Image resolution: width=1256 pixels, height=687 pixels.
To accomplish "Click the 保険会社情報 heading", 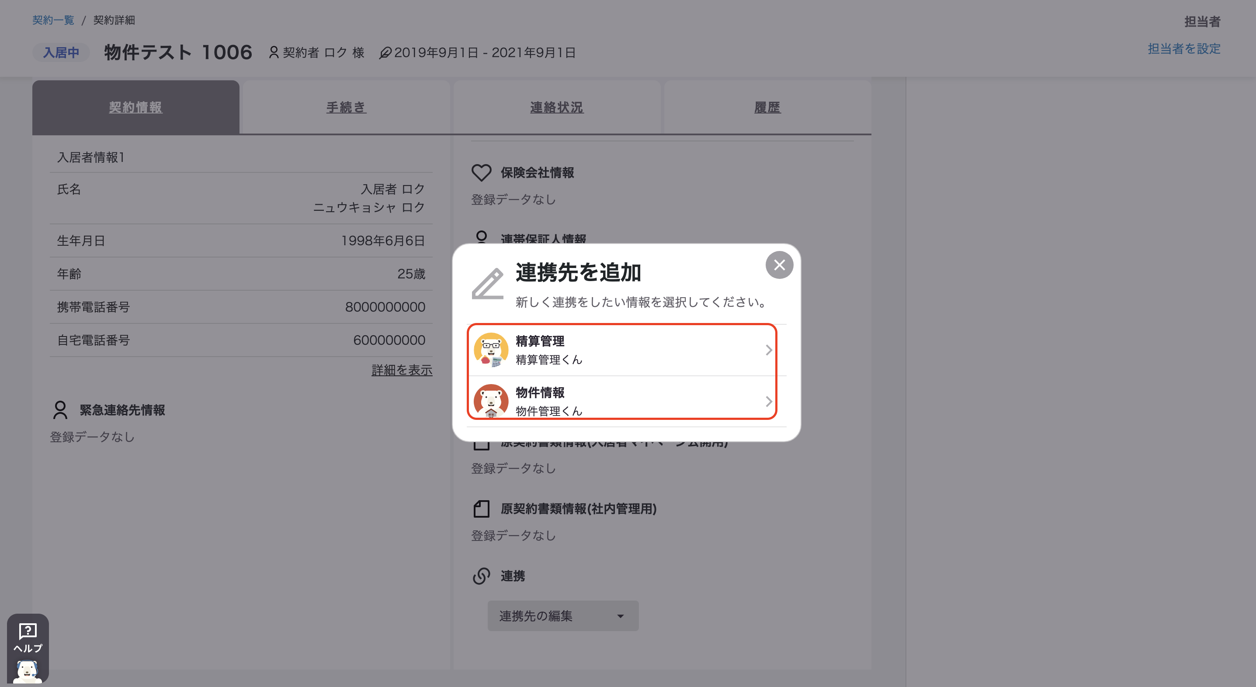I will pyautogui.click(x=537, y=173).
